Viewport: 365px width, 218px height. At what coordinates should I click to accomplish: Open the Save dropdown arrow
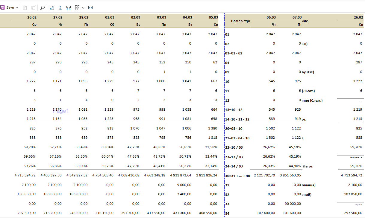pyautogui.click(x=17, y=8)
